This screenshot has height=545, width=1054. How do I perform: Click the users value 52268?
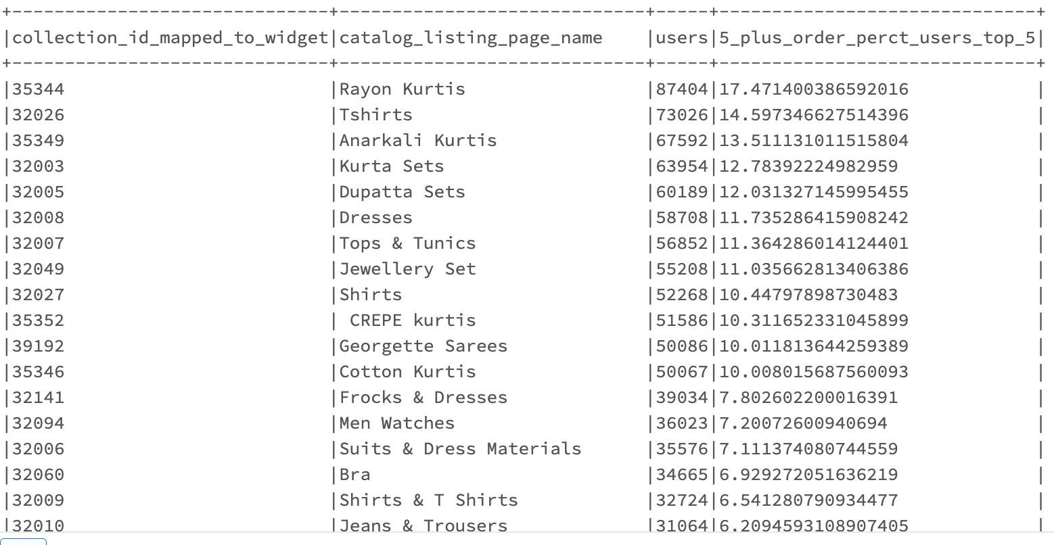pyautogui.click(x=682, y=295)
